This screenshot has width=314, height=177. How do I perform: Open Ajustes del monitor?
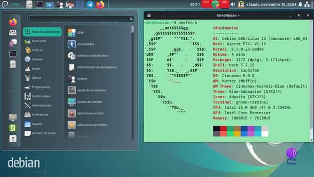[x=98, y=102]
